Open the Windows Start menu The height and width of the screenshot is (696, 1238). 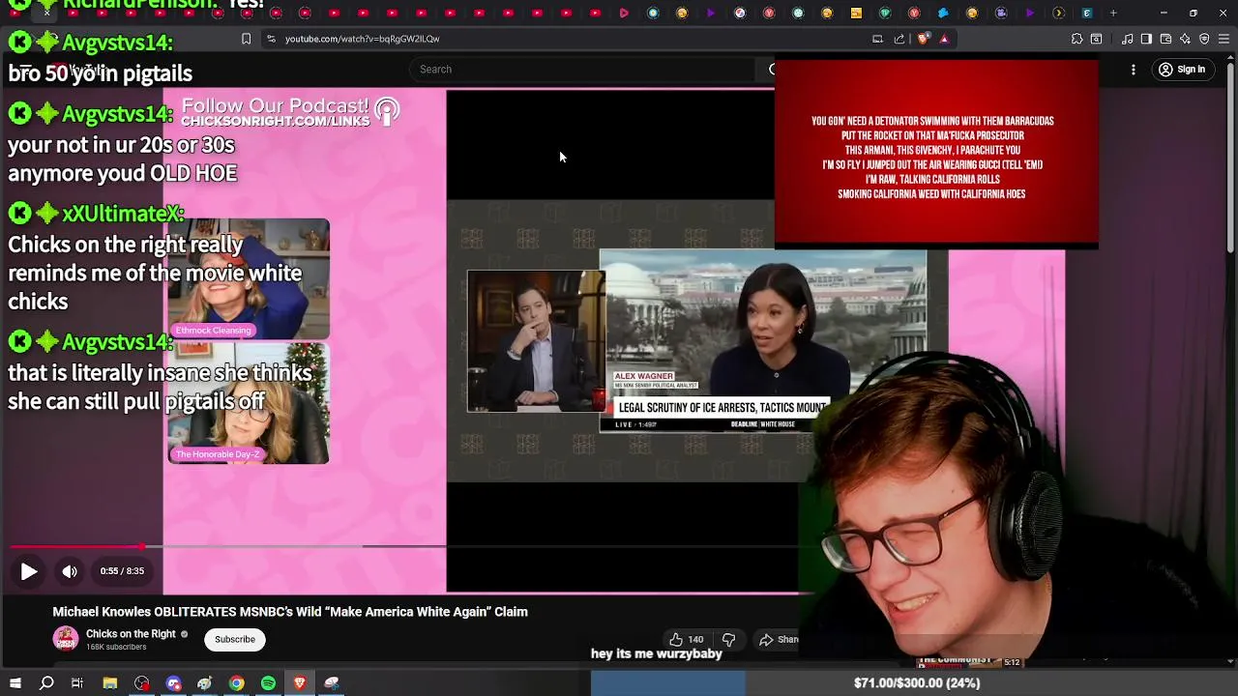coord(15,683)
